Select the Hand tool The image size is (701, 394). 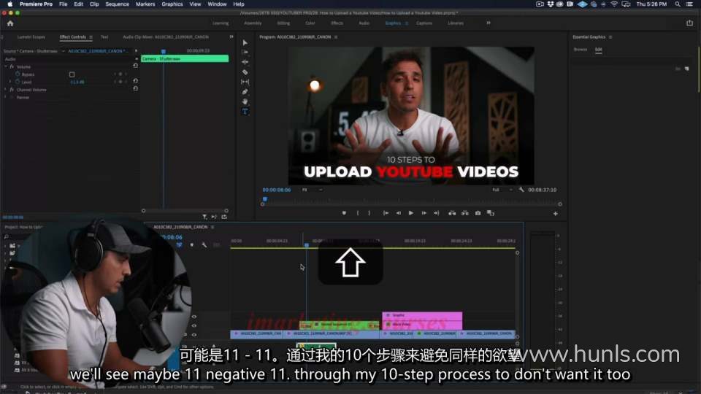[245, 101]
